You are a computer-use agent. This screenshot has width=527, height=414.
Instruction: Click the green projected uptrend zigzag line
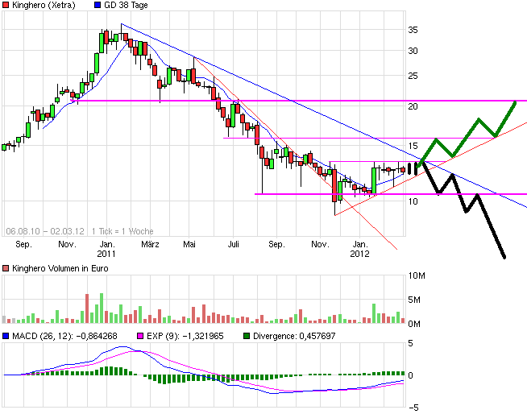coord(466,137)
